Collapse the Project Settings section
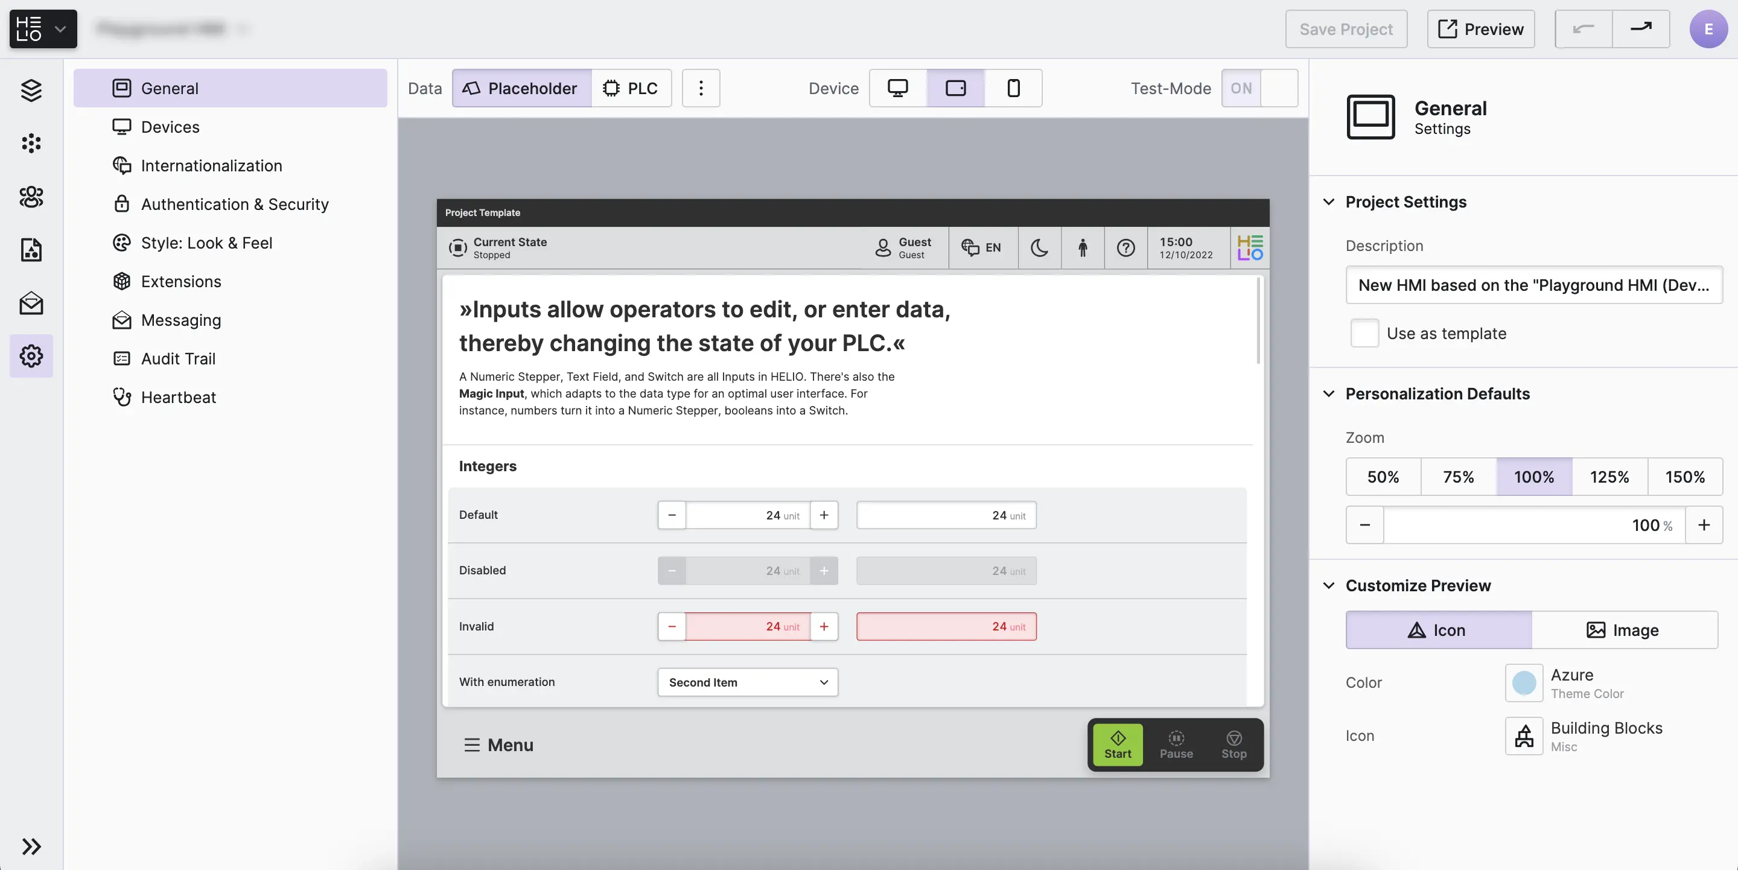1738x870 pixels. click(x=1328, y=202)
